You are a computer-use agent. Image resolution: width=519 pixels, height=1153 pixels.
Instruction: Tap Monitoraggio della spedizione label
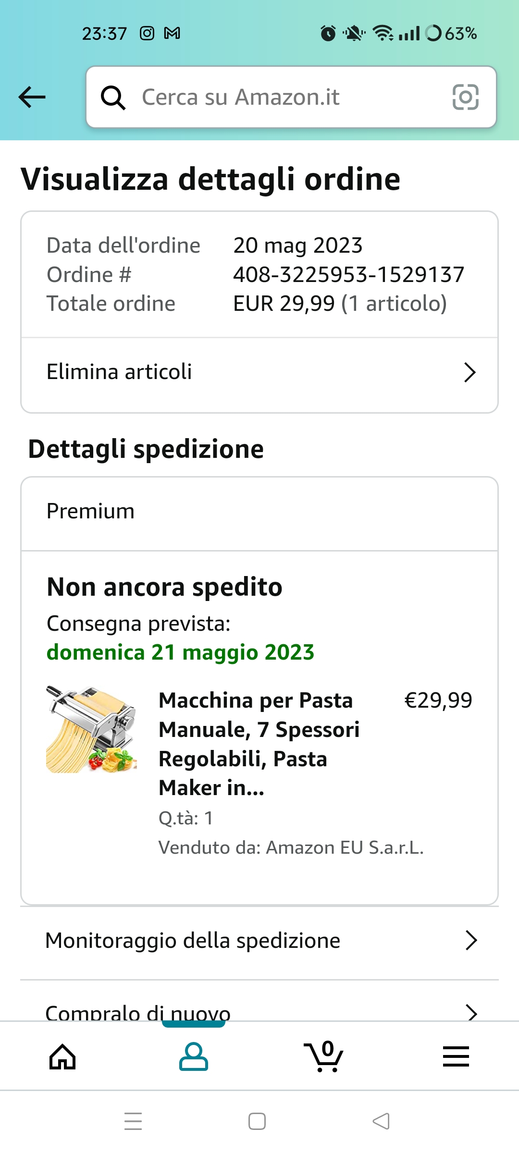pyautogui.click(x=193, y=940)
